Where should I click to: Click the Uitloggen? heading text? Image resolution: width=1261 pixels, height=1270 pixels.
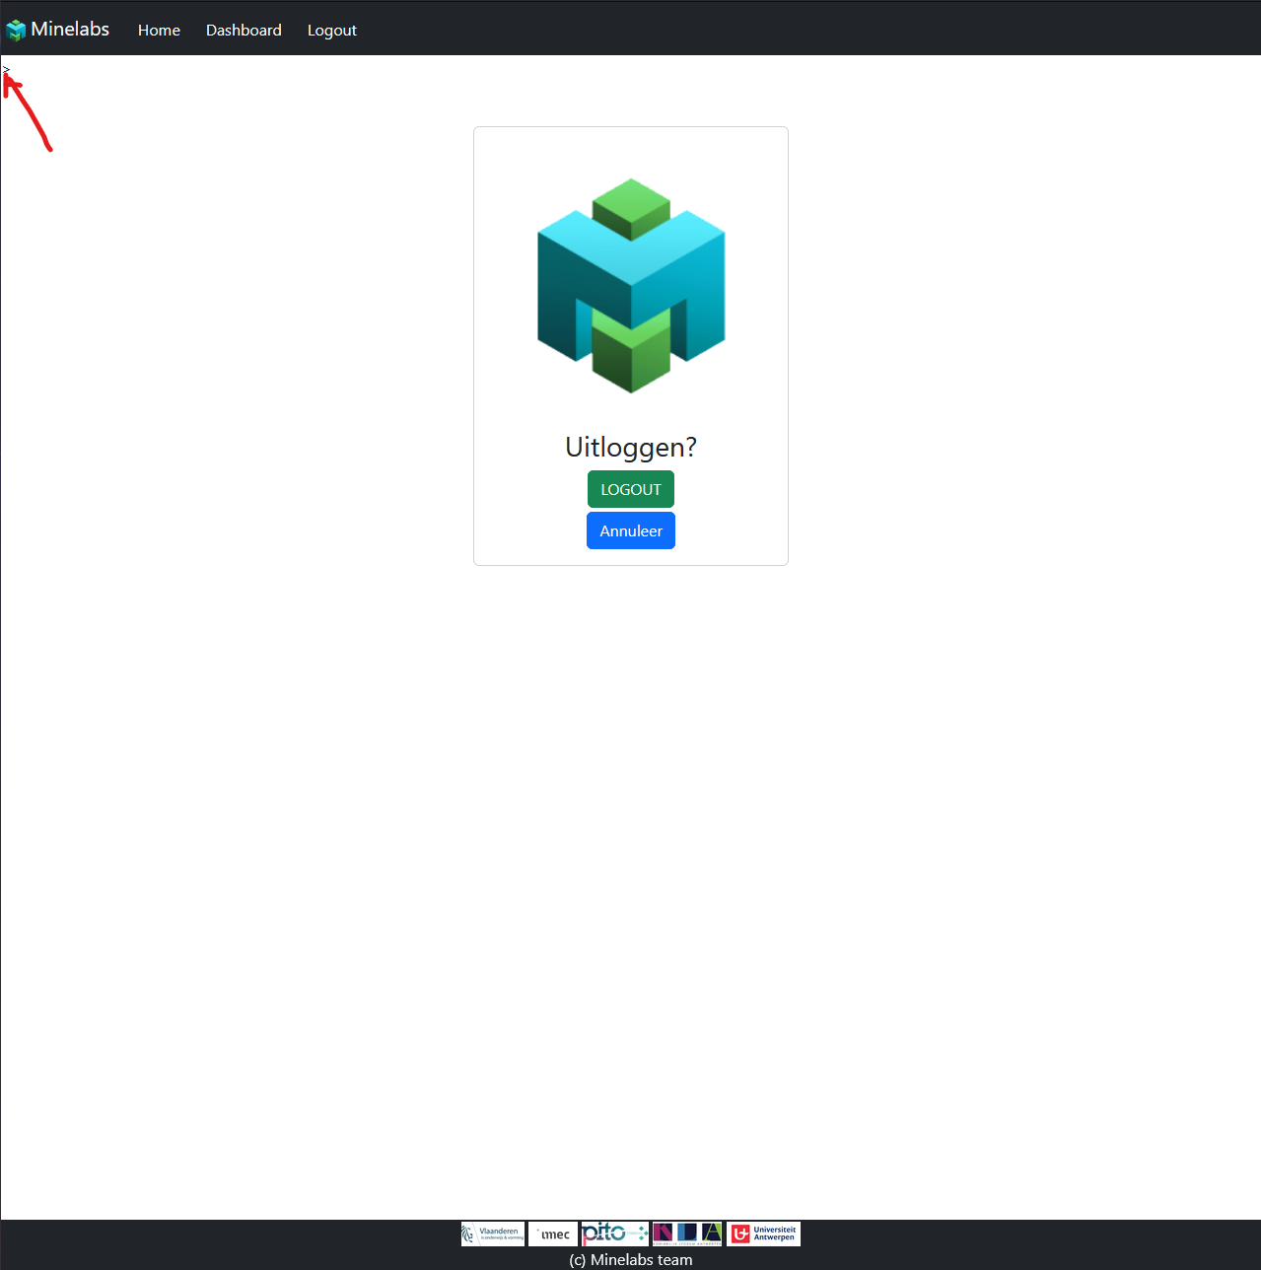630,447
